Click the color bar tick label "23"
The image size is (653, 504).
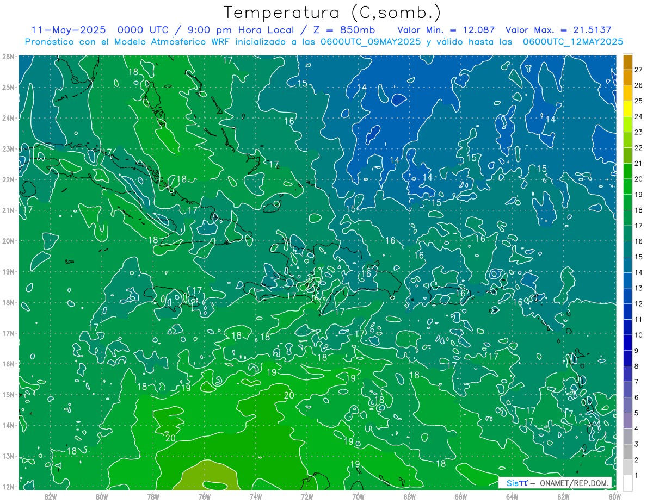pos(639,132)
